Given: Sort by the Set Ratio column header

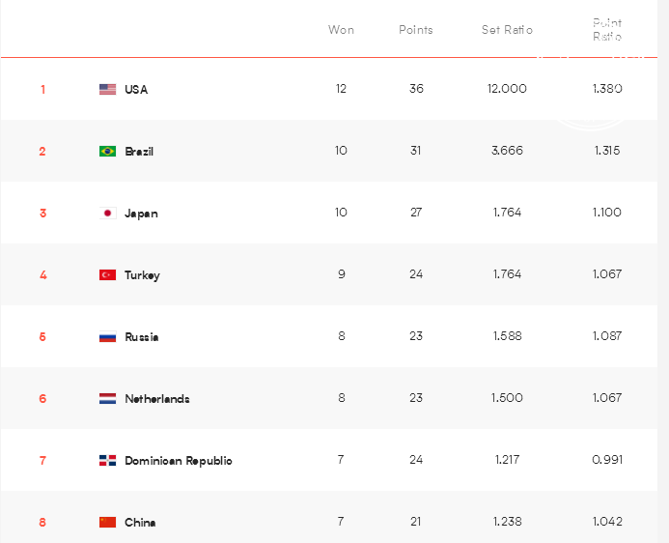Looking at the screenshot, I should (507, 30).
